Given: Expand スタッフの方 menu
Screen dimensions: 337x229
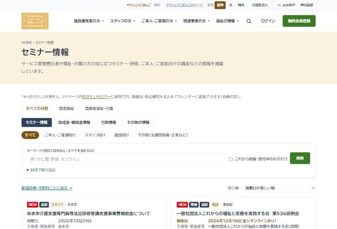Looking at the screenshot, I should coord(122,21).
